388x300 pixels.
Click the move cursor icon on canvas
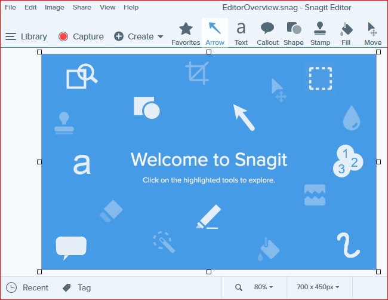point(279,90)
